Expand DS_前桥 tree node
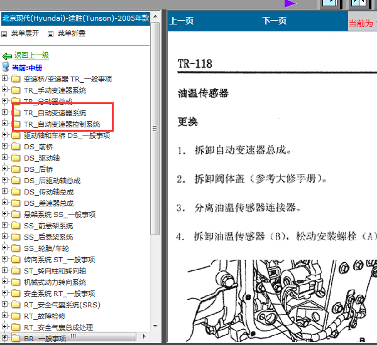This screenshot has height=345, width=377. pos(4,146)
